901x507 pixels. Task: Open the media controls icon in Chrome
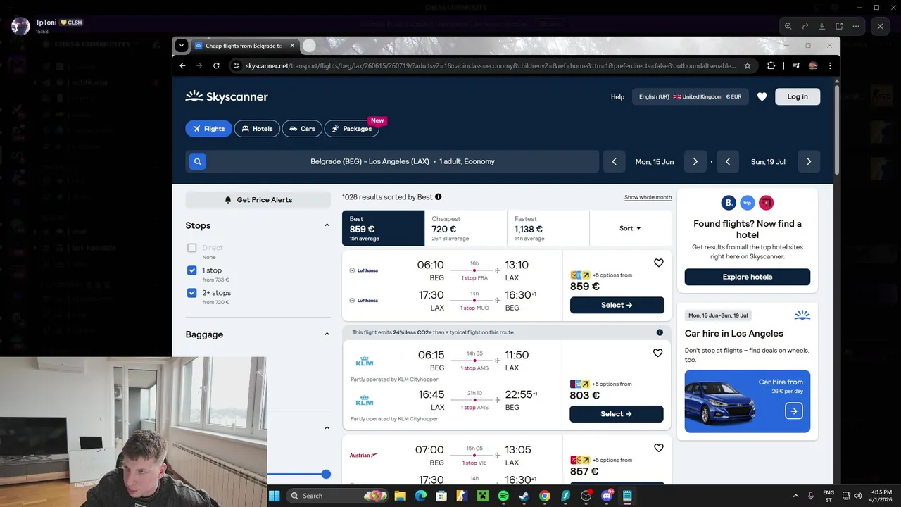click(796, 65)
